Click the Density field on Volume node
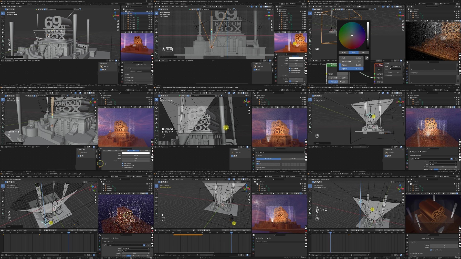Screen dimensions: 461x259 [338, 78]
